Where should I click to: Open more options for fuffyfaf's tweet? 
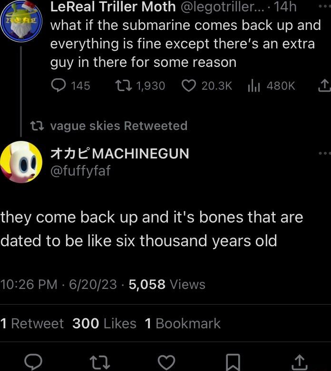pyautogui.click(x=324, y=153)
